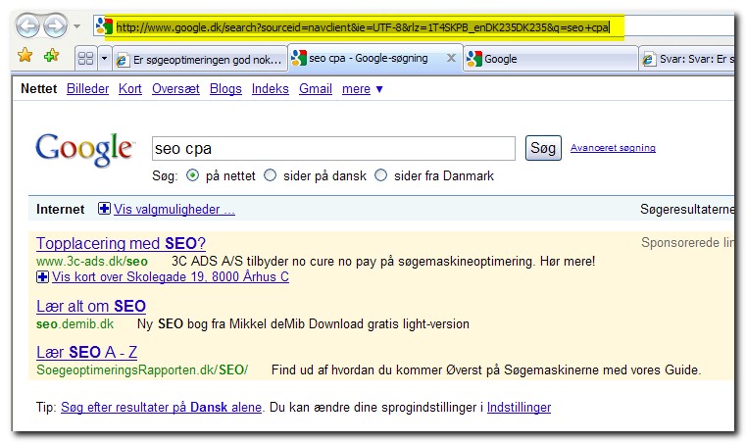The height and width of the screenshot is (443, 746).
Task: Click 'SoegeoptimeringsRapporten.dk/SEO/' URL text
Action: click(x=142, y=370)
